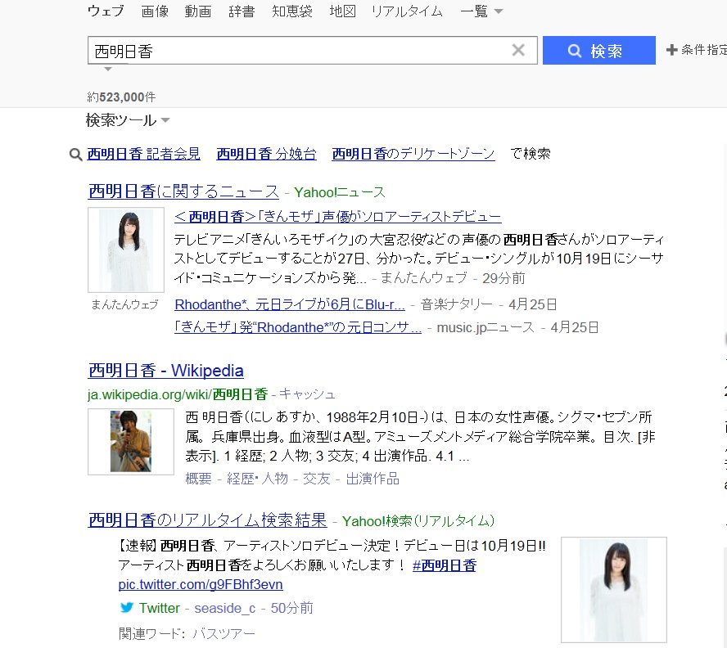This screenshot has width=727, height=648.
Task: Open related search 西明日香 分娩台
Action: (x=267, y=154)
